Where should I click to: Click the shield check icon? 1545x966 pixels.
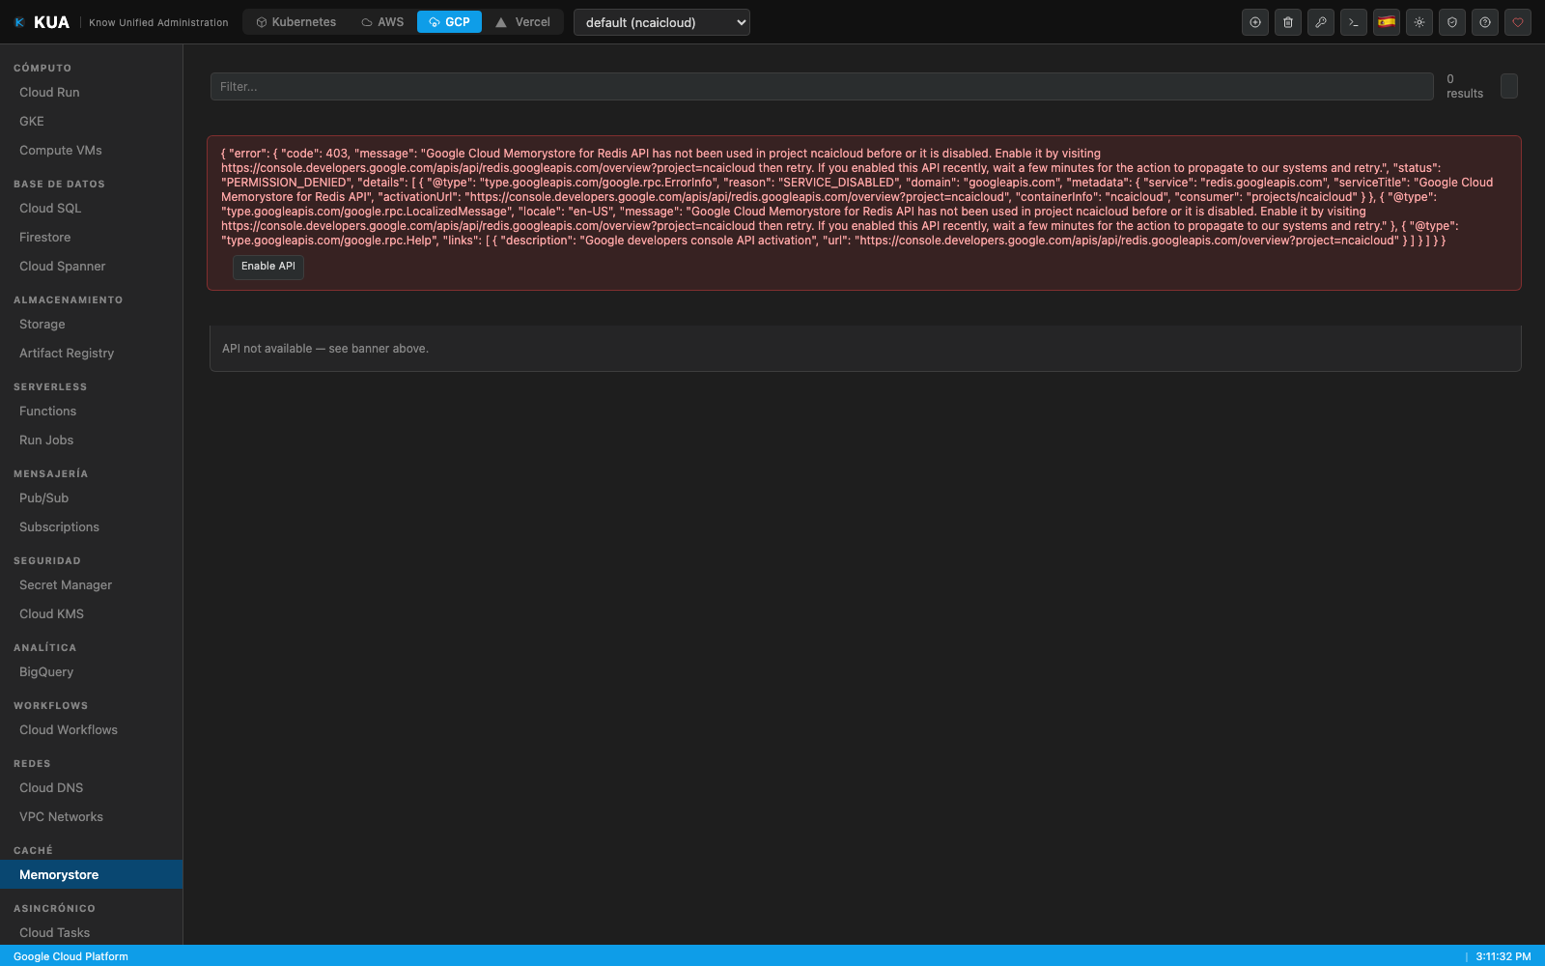coord(1452,22)
